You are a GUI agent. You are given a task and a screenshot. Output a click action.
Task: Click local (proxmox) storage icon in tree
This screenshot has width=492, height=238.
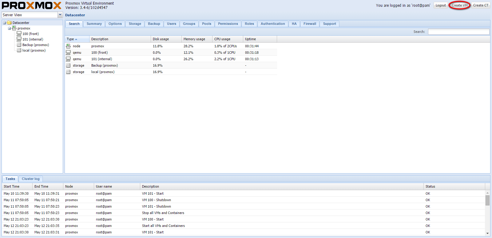19,50
